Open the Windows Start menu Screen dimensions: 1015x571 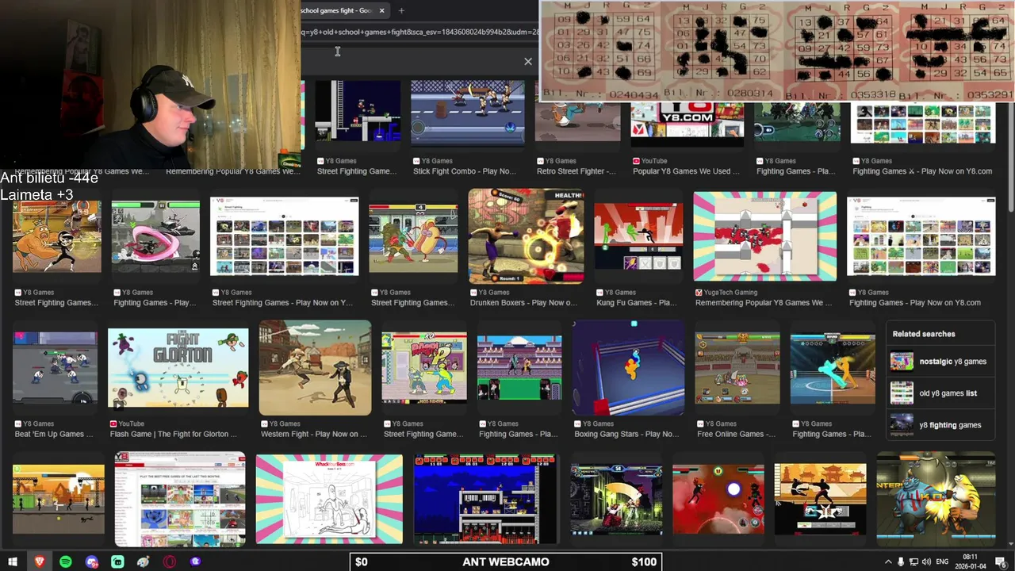coord(13,561)
